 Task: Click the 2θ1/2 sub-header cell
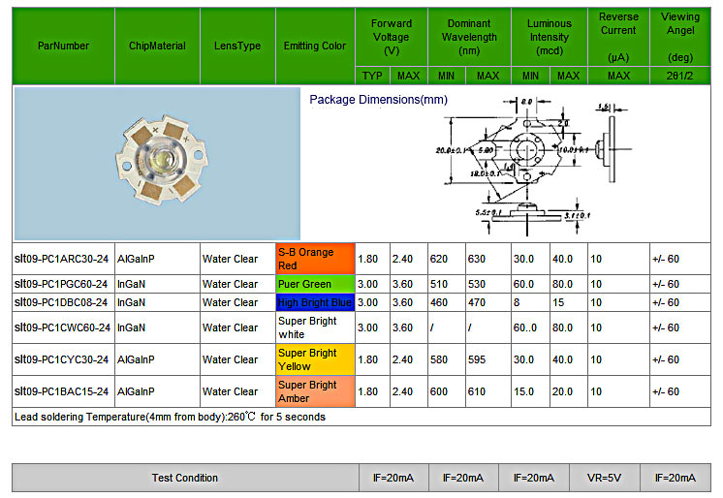tap(680, 76)
